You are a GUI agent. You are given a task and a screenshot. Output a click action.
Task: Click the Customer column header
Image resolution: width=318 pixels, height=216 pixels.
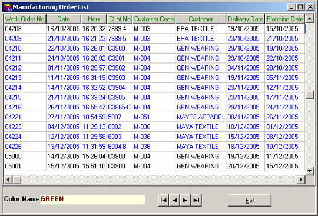coord(201,19)
